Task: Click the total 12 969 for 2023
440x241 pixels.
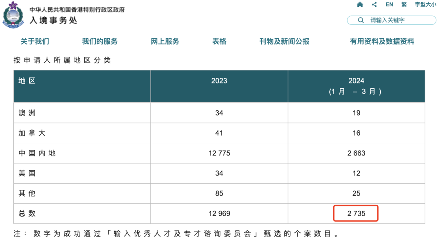Action: (219, 213)
